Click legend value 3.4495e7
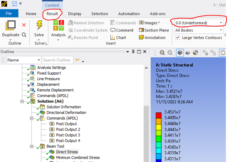The image size is (227, 162). click(x=173, y=118)
